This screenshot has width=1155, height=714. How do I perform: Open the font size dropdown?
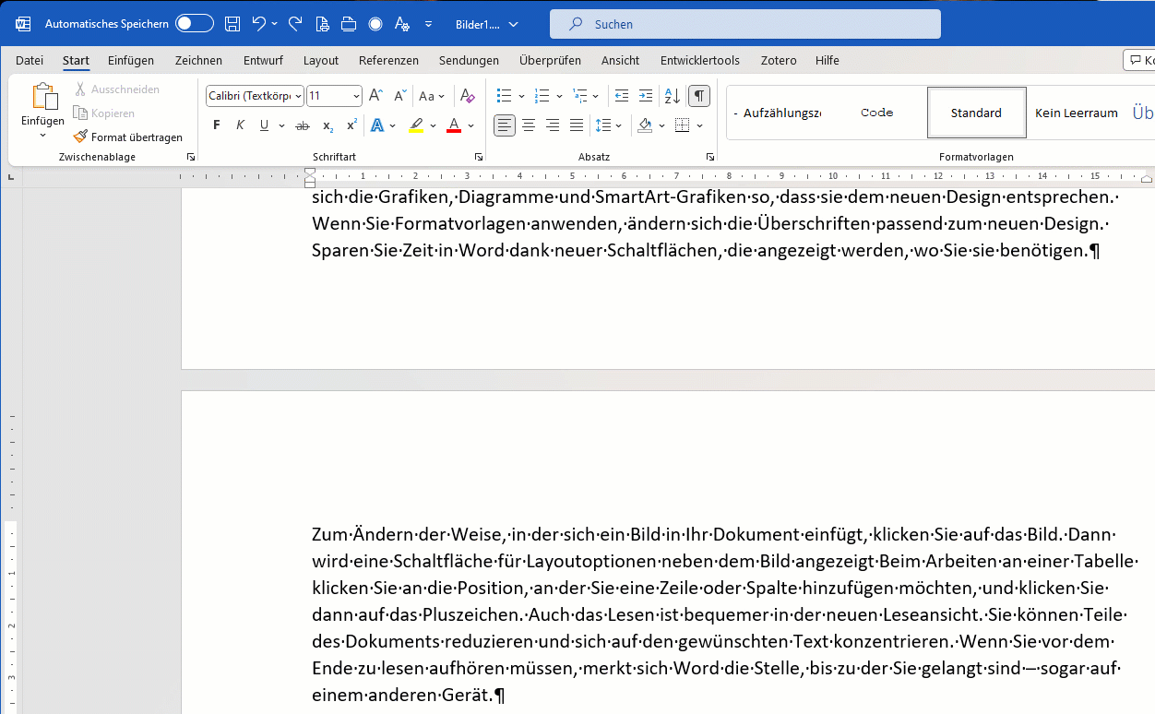click(356, 96)
